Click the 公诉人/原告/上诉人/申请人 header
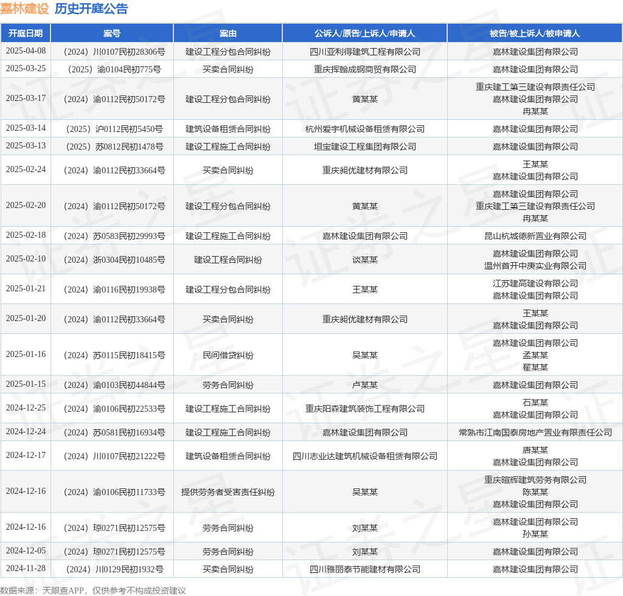 (x=365, y=33)
